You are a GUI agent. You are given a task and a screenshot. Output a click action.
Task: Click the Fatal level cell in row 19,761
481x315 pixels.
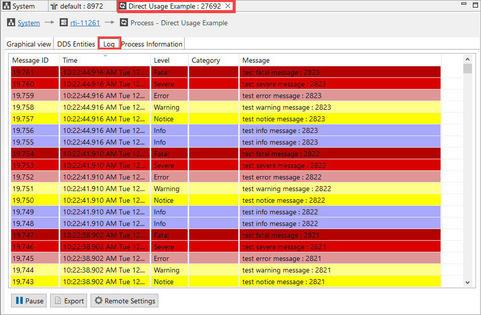click(x=169, y=72)
